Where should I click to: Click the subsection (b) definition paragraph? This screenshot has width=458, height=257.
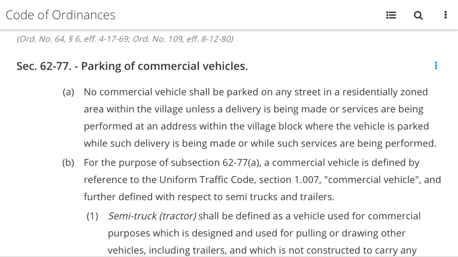[262, 179]
